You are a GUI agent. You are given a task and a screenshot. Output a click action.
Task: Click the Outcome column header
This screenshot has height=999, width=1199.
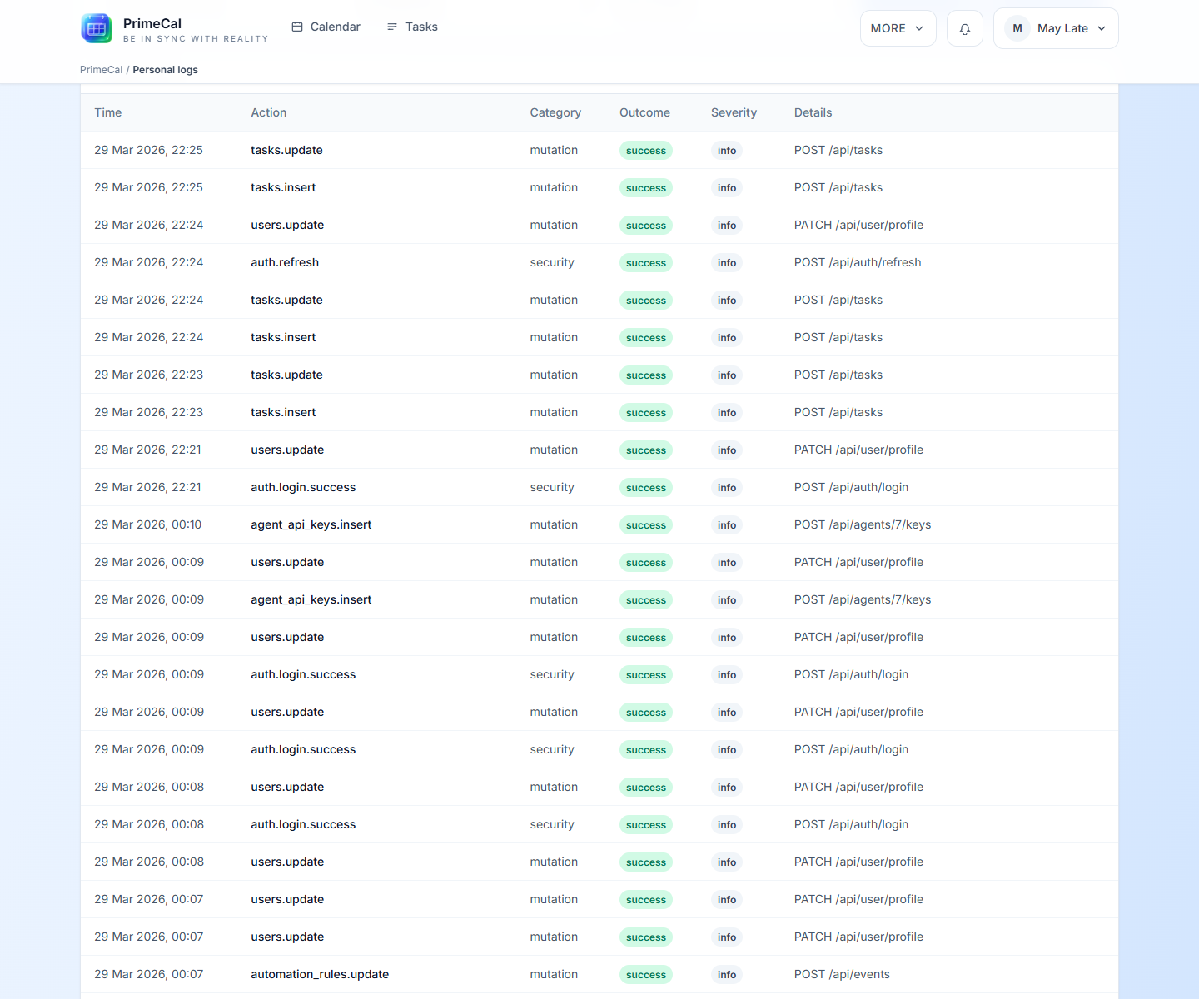click(644, 112)
